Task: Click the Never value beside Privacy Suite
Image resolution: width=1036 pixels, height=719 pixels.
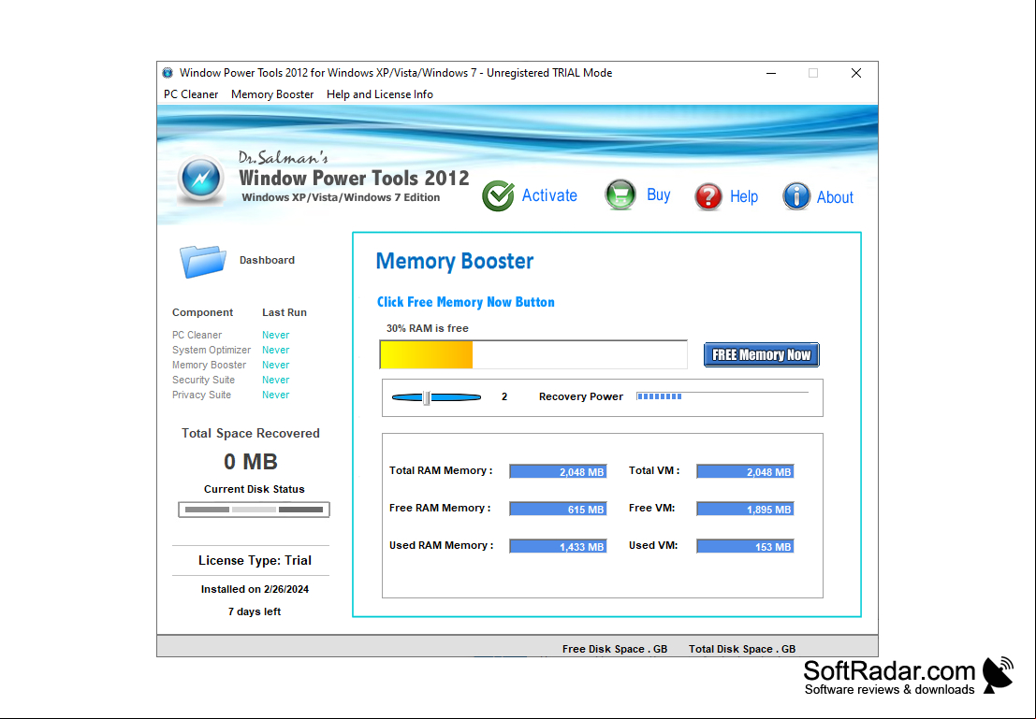Action: pyautogui.click(x=275, y=395)
